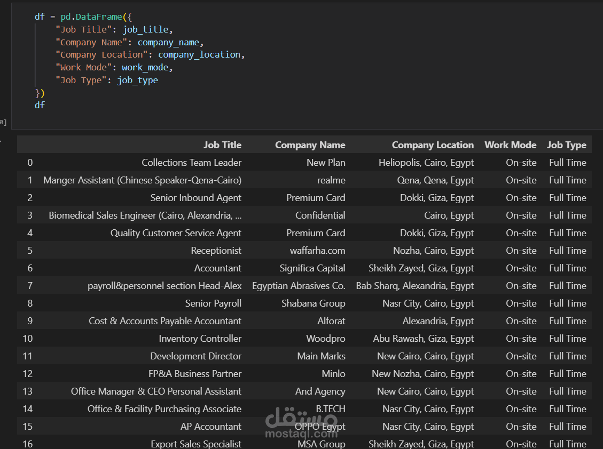Click the "Job Title" column header
Screen dimensions: 603x449
tap(222, 145)
